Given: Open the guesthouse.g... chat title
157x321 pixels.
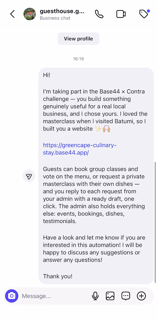Looking at the screenshot, I should [62, 11].
